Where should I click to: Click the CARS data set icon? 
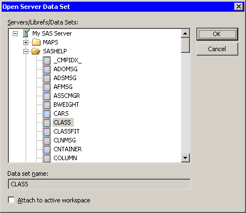47,113
